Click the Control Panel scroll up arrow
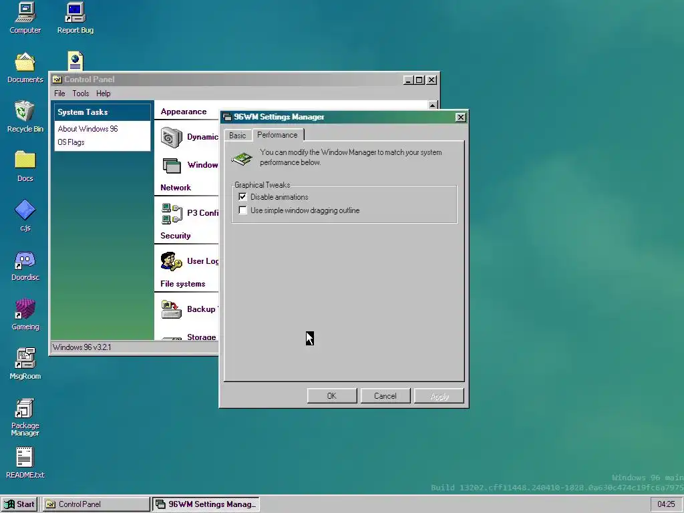This screenshot has height=513, width=684. coord(432,105)
